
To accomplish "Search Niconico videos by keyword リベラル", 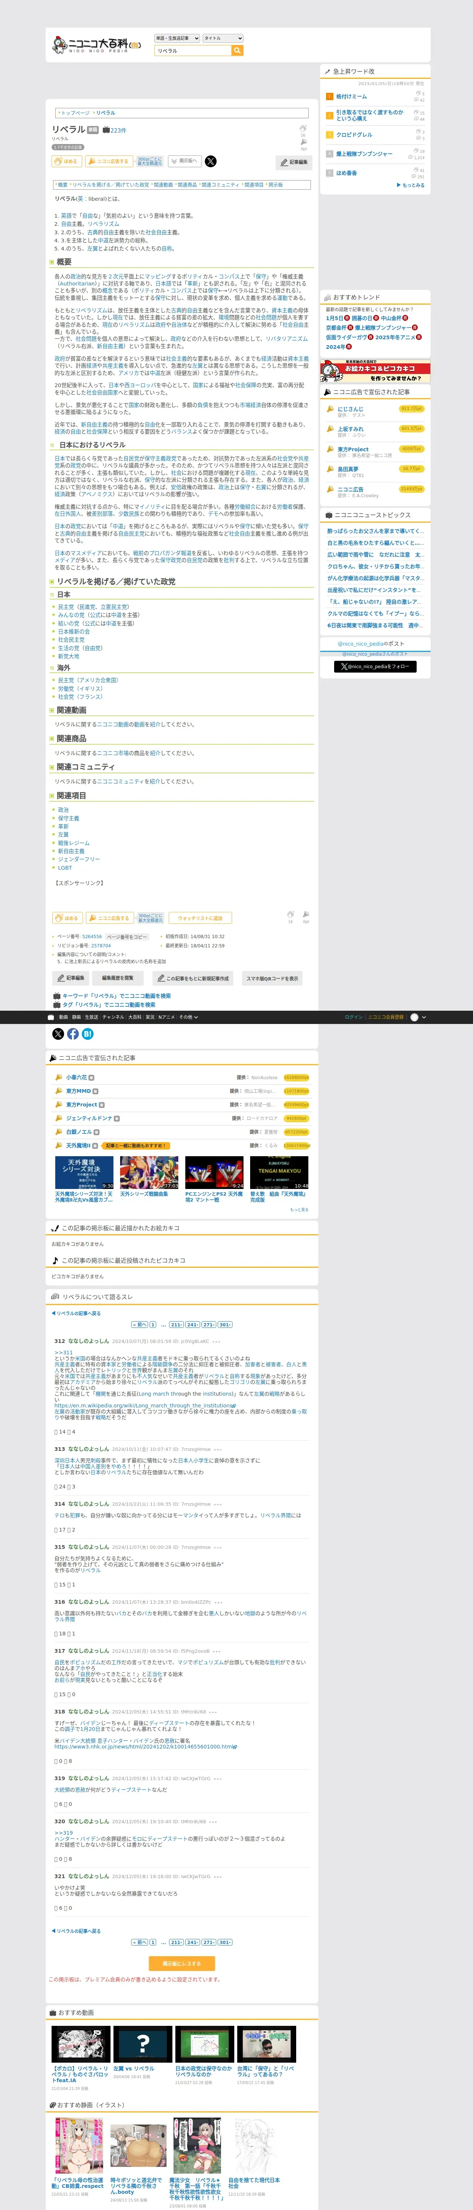I will (x=116, y=996).
